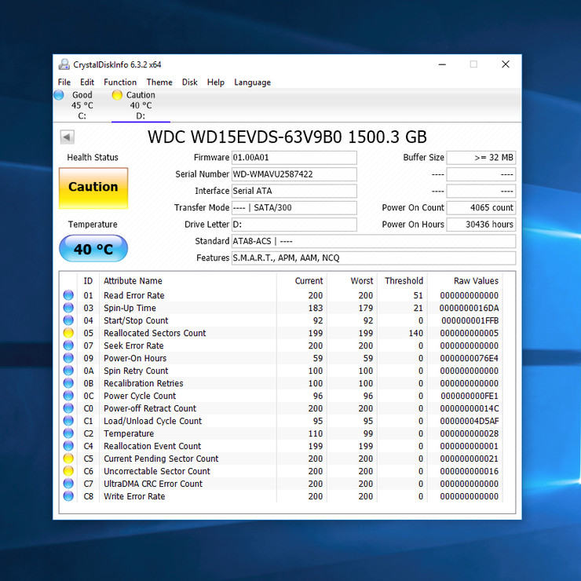
Task: Click yellow status icon for Uncorrectable Sector Count
Action: tap(68, 471)
